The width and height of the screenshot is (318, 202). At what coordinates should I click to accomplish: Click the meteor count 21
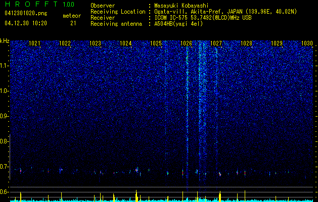click(x=73, y=23)
